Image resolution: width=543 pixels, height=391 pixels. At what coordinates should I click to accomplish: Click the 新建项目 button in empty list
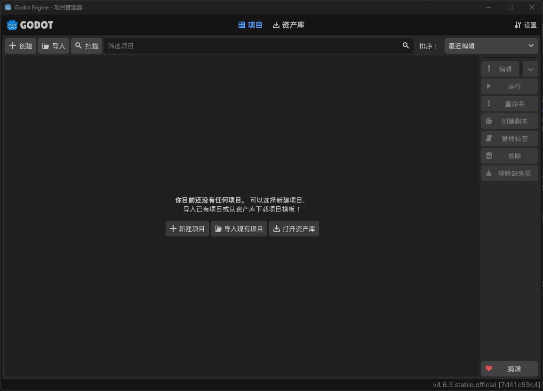click(187, 229)
